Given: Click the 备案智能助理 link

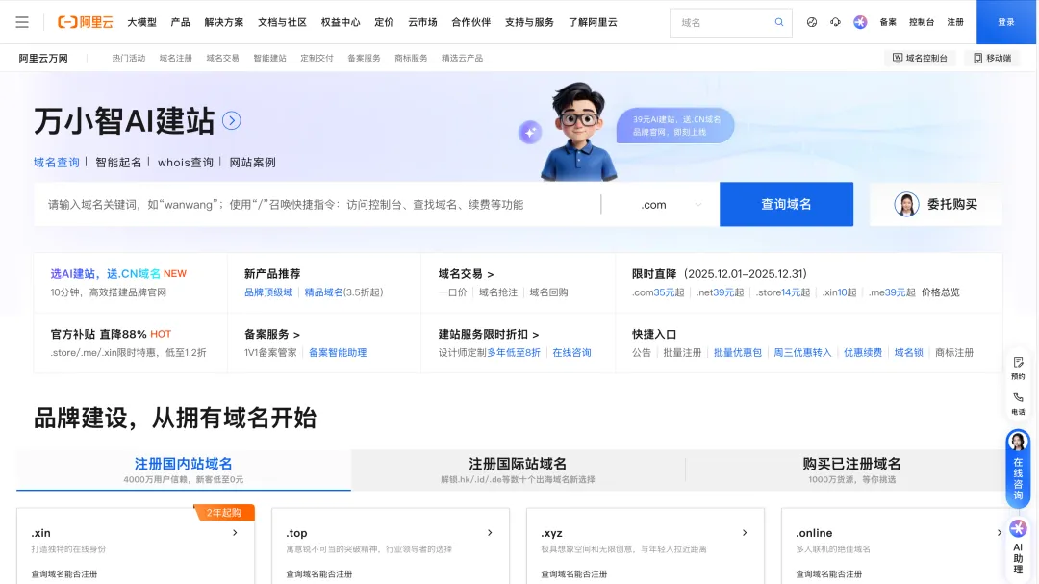Looking at the screenshot, I should coord(338,353).
